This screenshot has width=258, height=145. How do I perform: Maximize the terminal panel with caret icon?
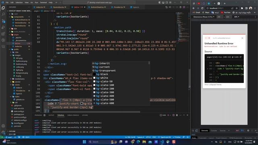[184, 115]
